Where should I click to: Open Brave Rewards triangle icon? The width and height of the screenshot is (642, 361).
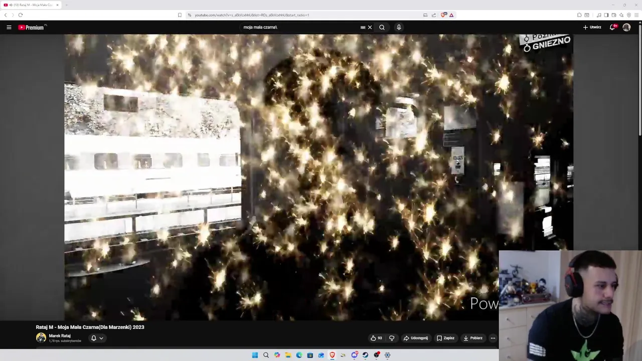click(x=451, y=15)
